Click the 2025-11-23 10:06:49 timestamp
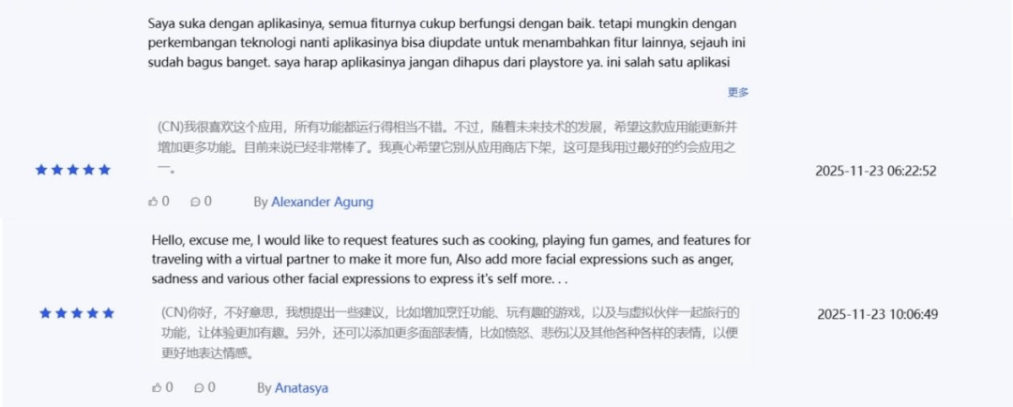Image resolution: width=1013 pixels, height=407 pixels. tap(877, 314)
